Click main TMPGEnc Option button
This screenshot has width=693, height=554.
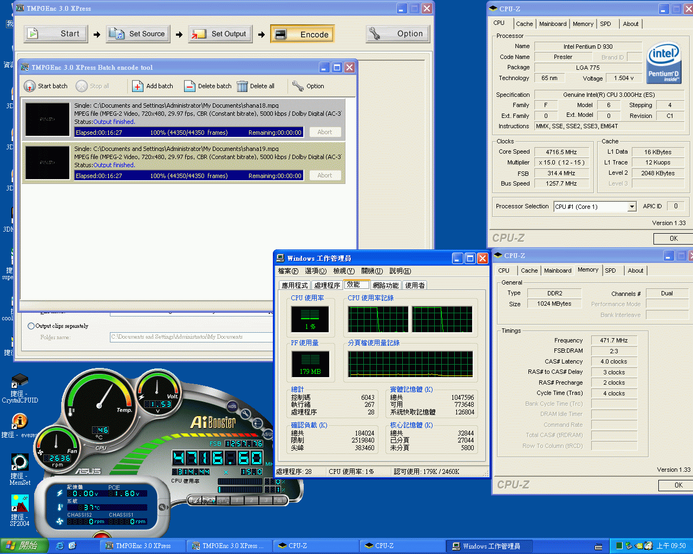pos(397,34)
